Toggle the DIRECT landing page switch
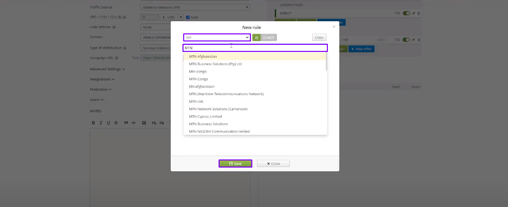Viewport: 508px width, 207px height. pyautogui.click(x=406, y=13)
